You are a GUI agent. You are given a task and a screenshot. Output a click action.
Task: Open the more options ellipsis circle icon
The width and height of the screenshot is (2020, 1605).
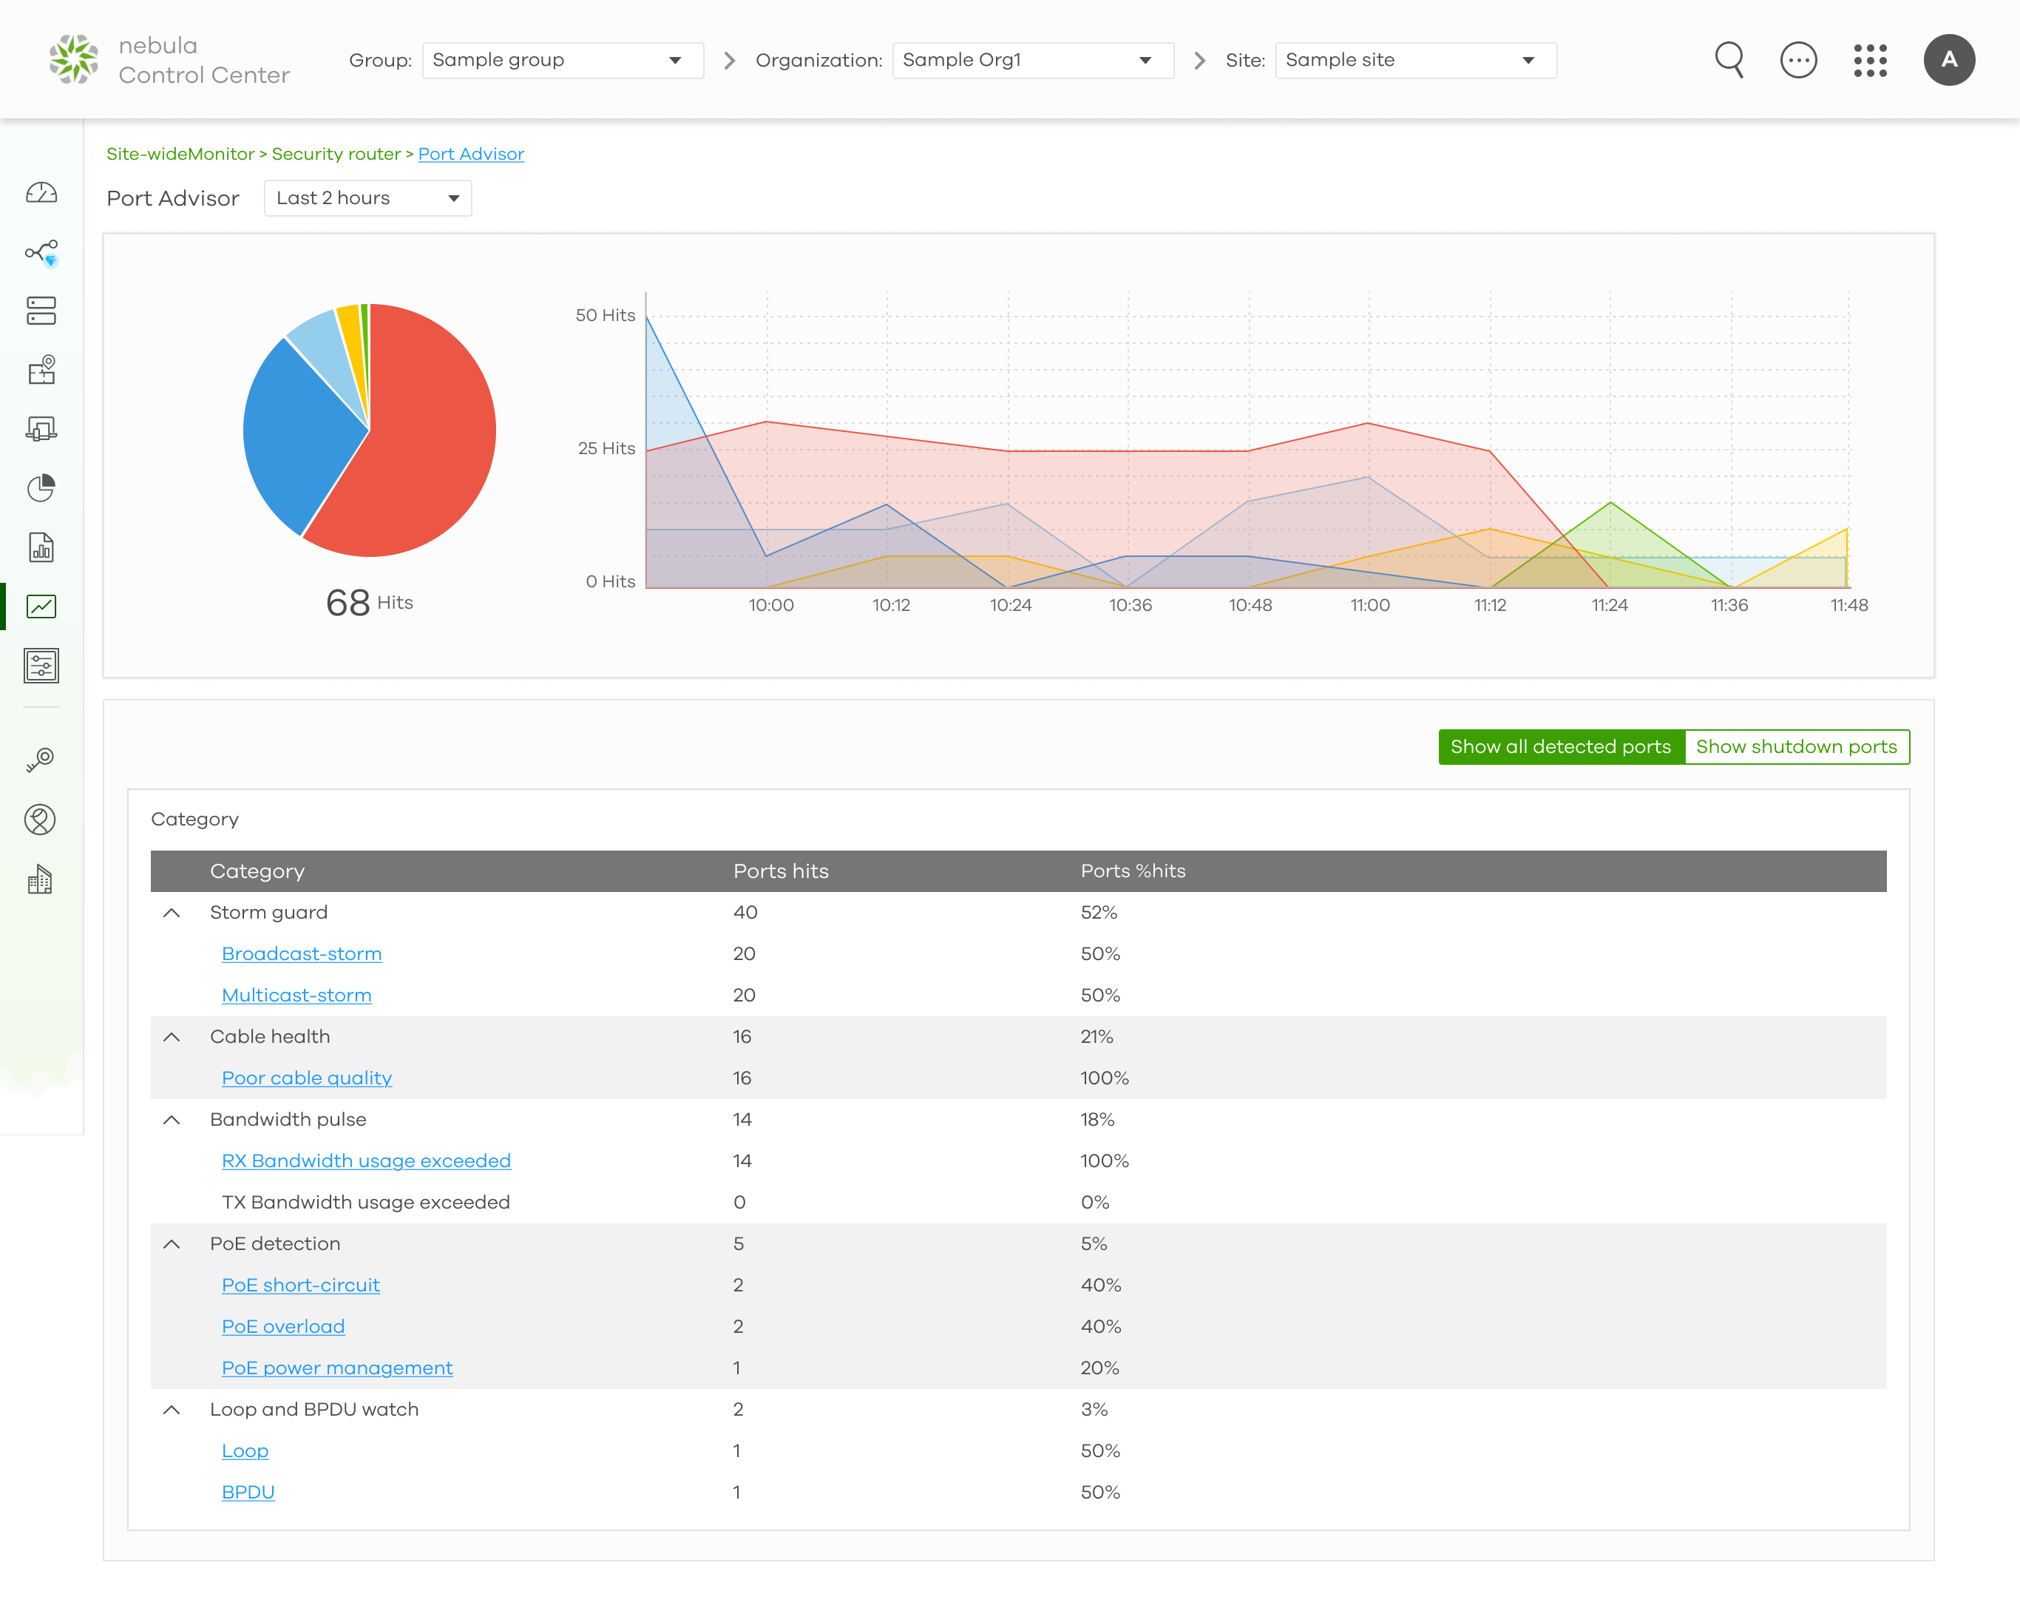point(1798,60)
